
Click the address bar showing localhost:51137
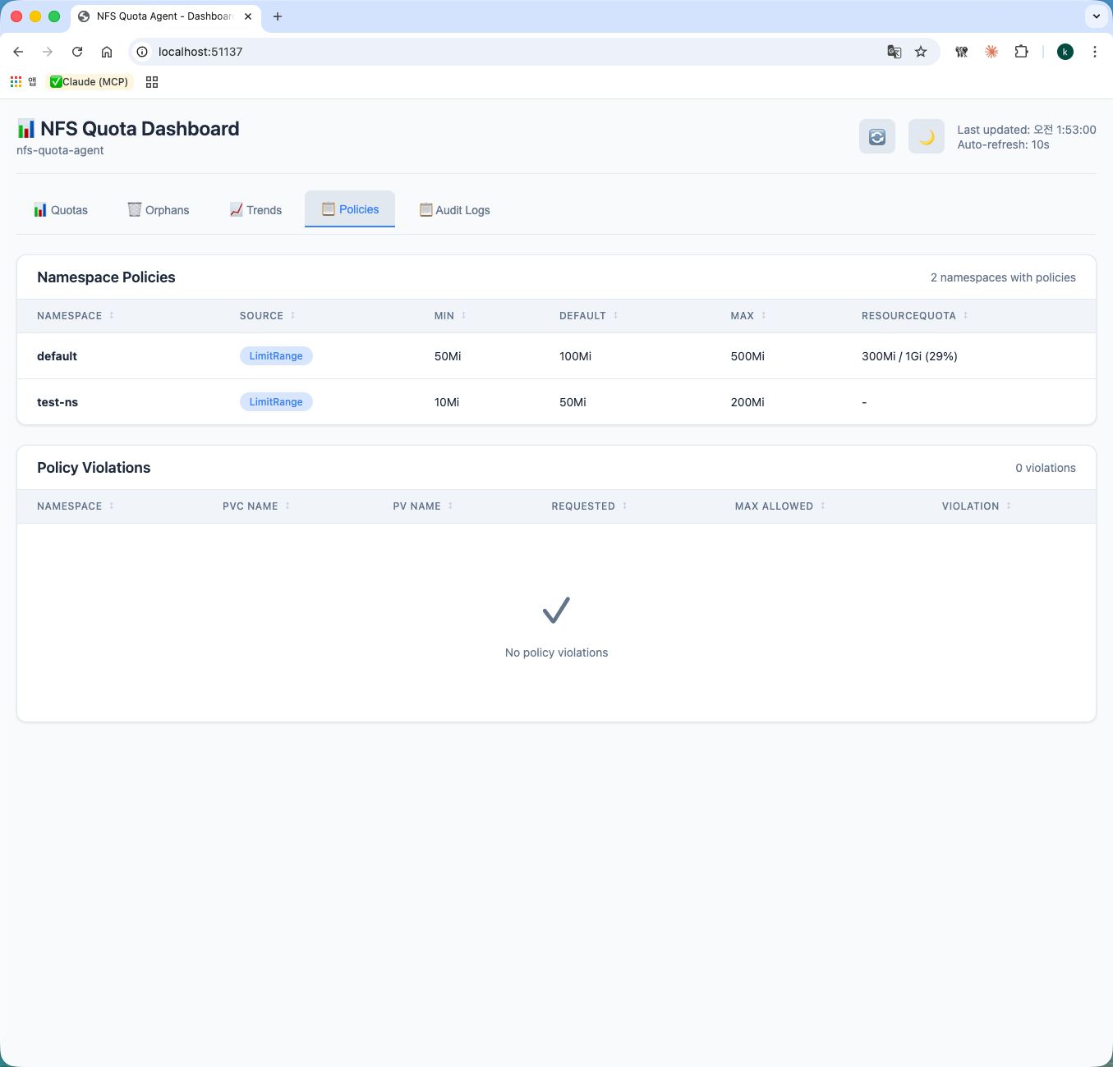click(x=493, y=52)
